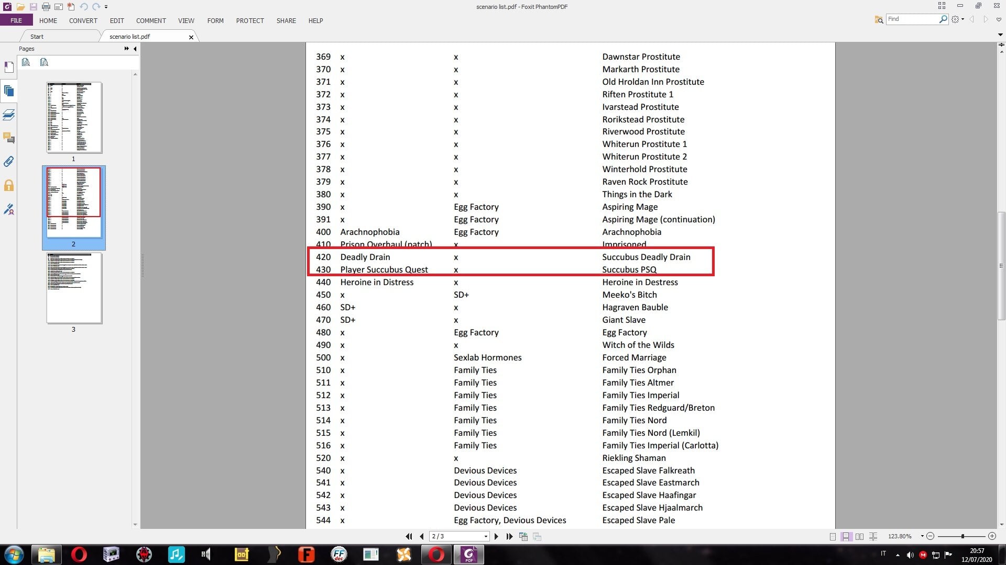Viewport: 1006px width, 565px height.
Task: Go to the next page
Action: click(496, 536)
